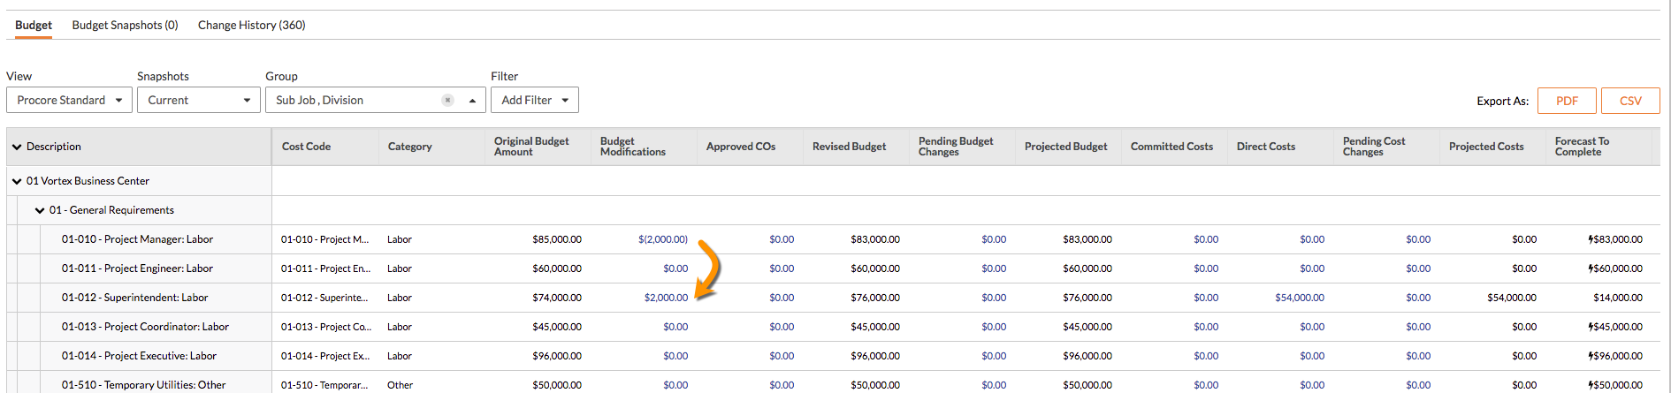Image resolution: width=1671 pixels, height=393 pixels.
Task: Click the $74,000.00 original budget amount
Action: (557, 298)
